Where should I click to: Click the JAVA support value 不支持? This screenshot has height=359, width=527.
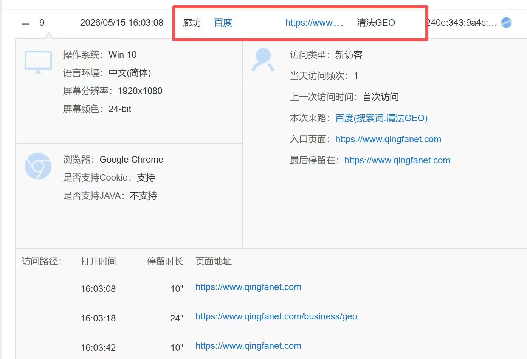point(143,196)
